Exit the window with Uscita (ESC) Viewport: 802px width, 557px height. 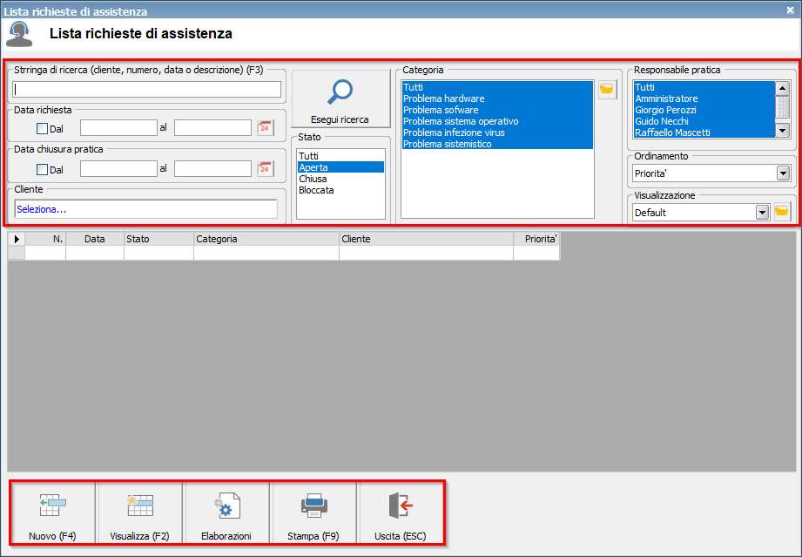pos(401,514)
